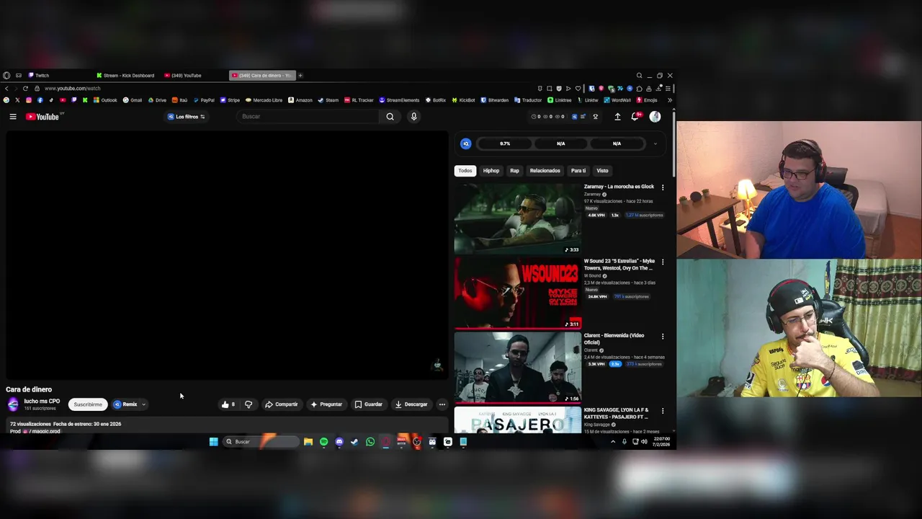Screen dimensions: 922x519
Task: Expand the Remix dropdown arrow
Action: click(x=143, y=404)
